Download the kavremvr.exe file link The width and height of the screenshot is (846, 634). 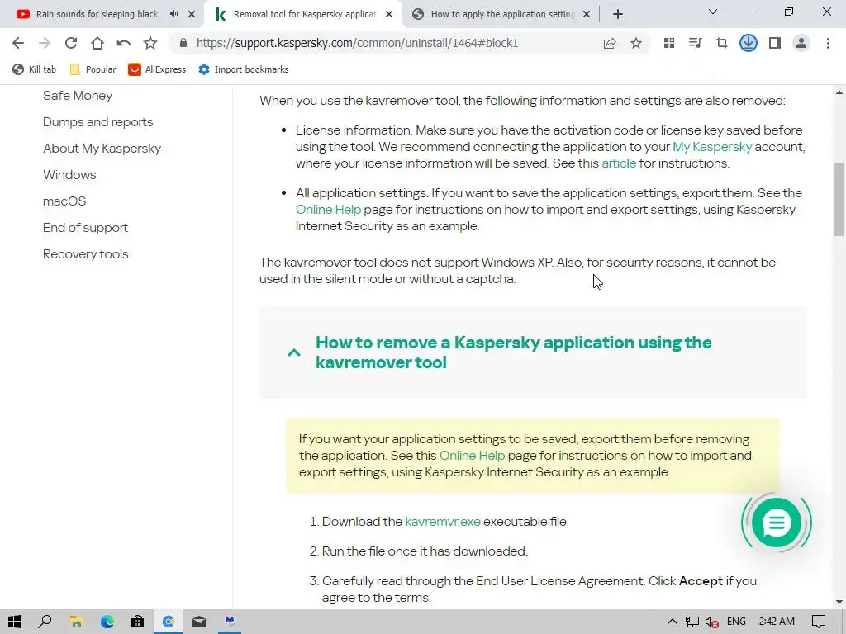click(443, 522)
